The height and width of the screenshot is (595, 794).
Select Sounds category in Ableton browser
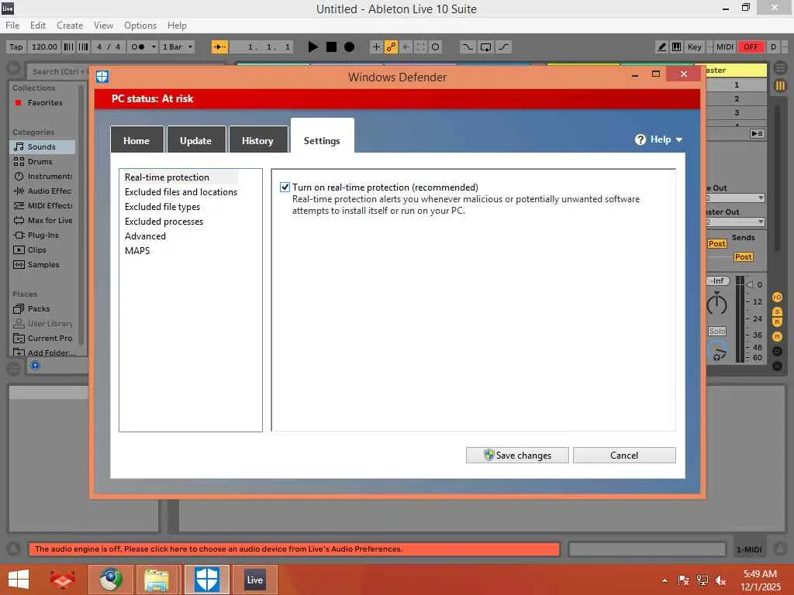tap(43, 146)
